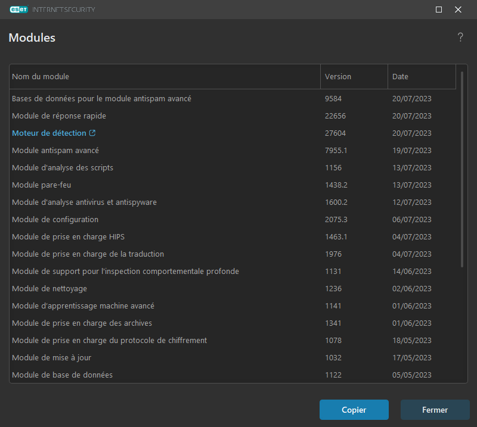Image resolution: width=477 pixels, height=427 pixels.
Task: Maximize the Modules window
Action: click(439, 10)
